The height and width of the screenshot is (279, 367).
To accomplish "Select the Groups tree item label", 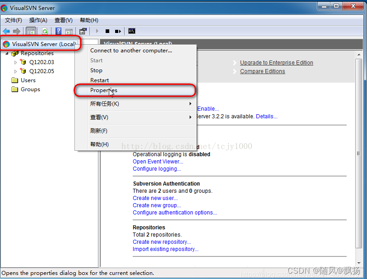I will pos(30,89).
